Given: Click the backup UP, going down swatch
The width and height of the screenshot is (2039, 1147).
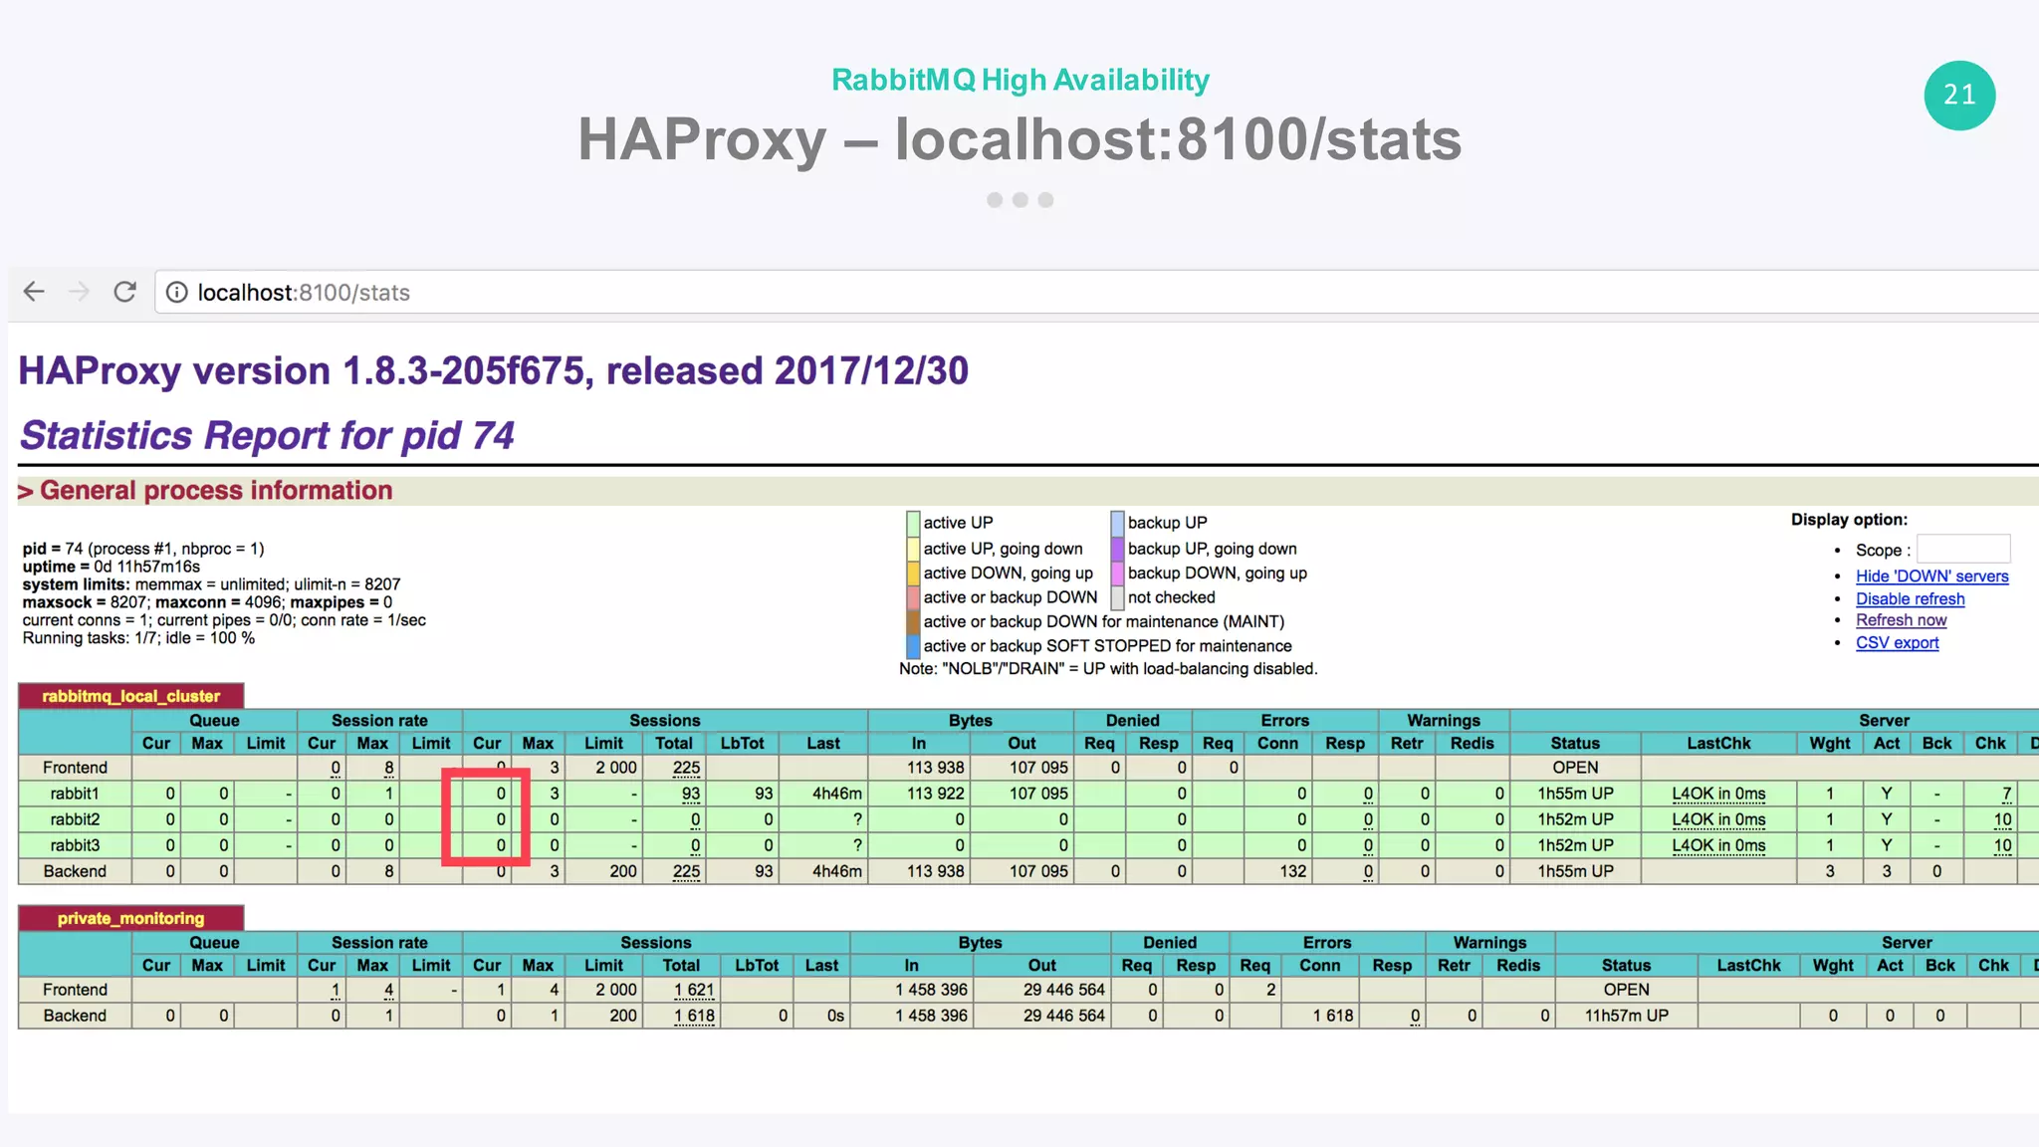Looking at the screenshot, I should [1117, 548].
